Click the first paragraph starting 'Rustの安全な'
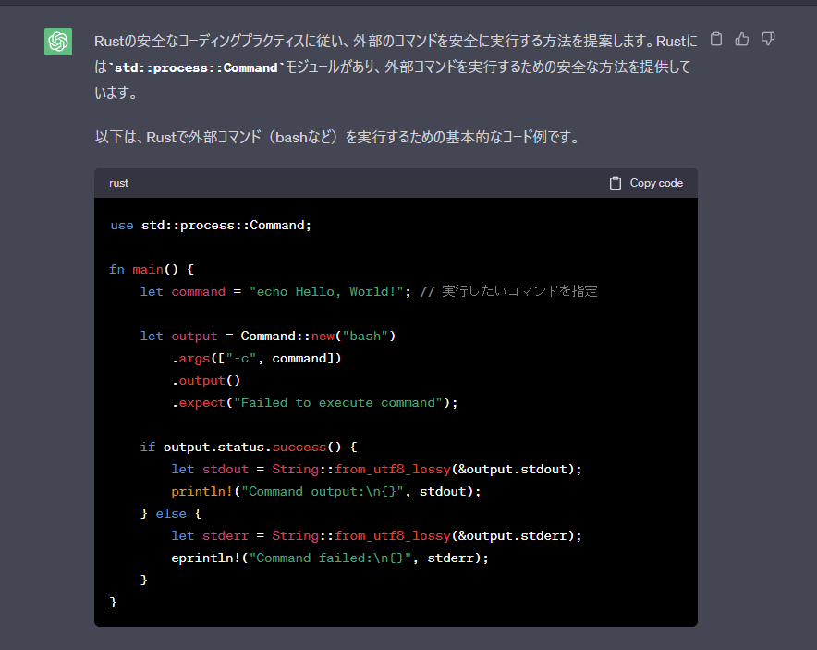Screen dimensions: 817x650 point(396,67)
